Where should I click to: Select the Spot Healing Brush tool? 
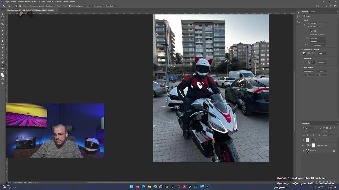click(3, 34)
